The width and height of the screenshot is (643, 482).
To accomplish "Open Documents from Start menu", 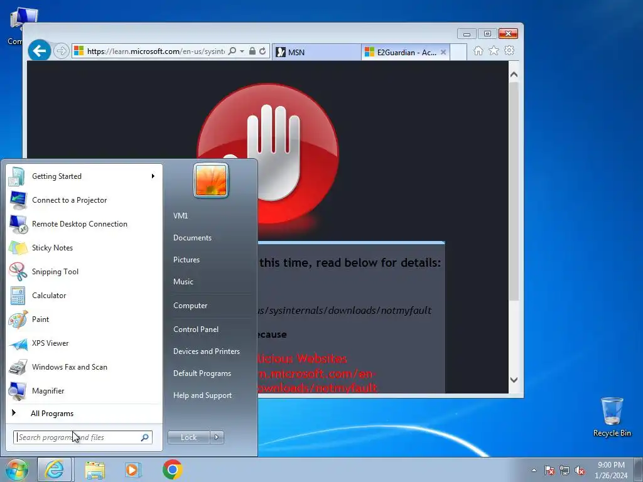I will [192, 238].
